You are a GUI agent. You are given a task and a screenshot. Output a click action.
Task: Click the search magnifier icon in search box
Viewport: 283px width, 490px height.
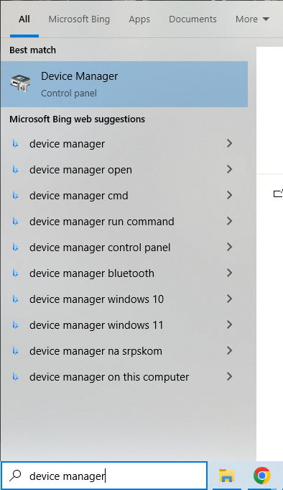tap(15, 476)
